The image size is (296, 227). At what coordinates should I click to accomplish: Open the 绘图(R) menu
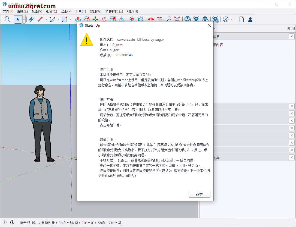pyautogui.click(x=66, y=11)
